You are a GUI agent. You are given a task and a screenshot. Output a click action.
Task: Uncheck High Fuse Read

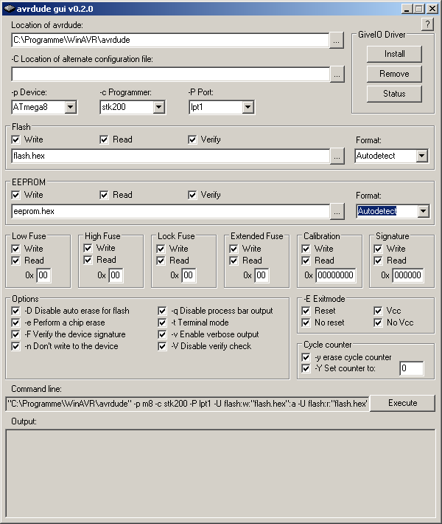pyautogui.click(x=88, y=260)
